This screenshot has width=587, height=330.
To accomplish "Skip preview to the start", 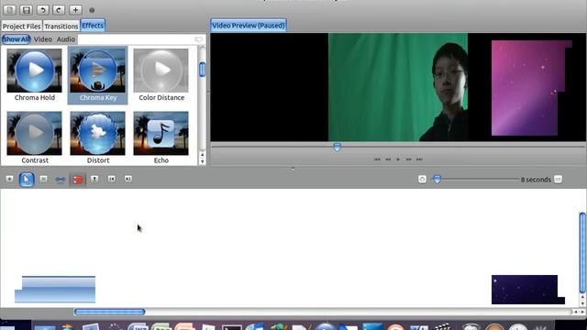I will point(377,159).
